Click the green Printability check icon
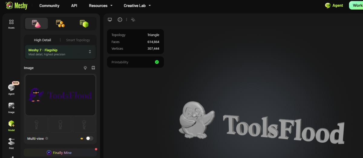Image resolution: width=363 pixels, height=158 pixels. click(x=157, y=62)
